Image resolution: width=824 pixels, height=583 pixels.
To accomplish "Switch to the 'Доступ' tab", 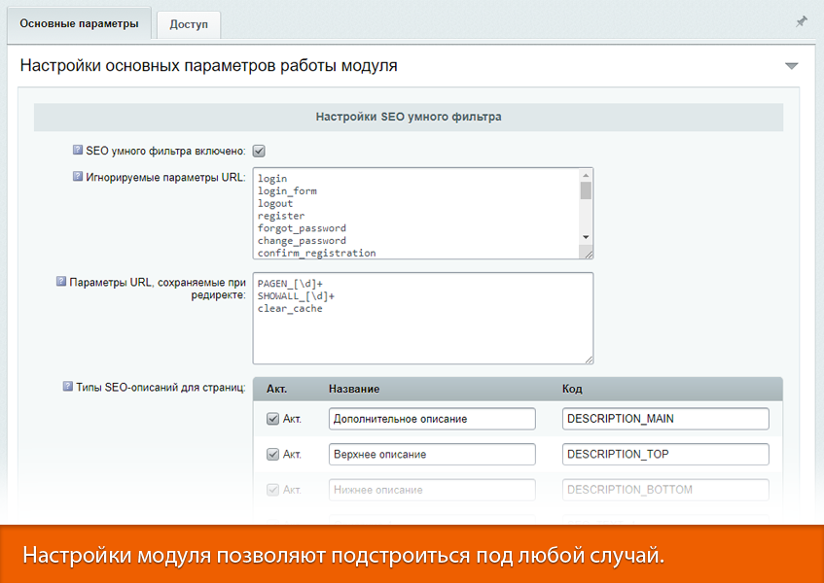I will tap(189, 25).
